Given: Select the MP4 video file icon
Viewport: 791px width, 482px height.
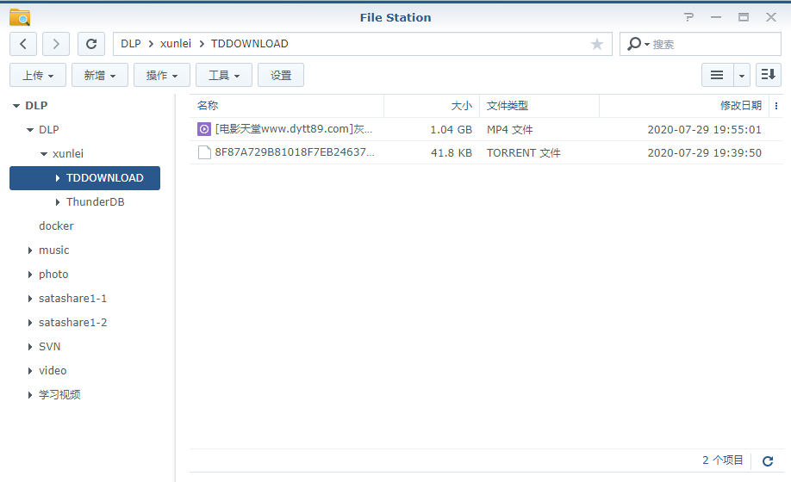Looking at the screenshot, I should [204, 129].
